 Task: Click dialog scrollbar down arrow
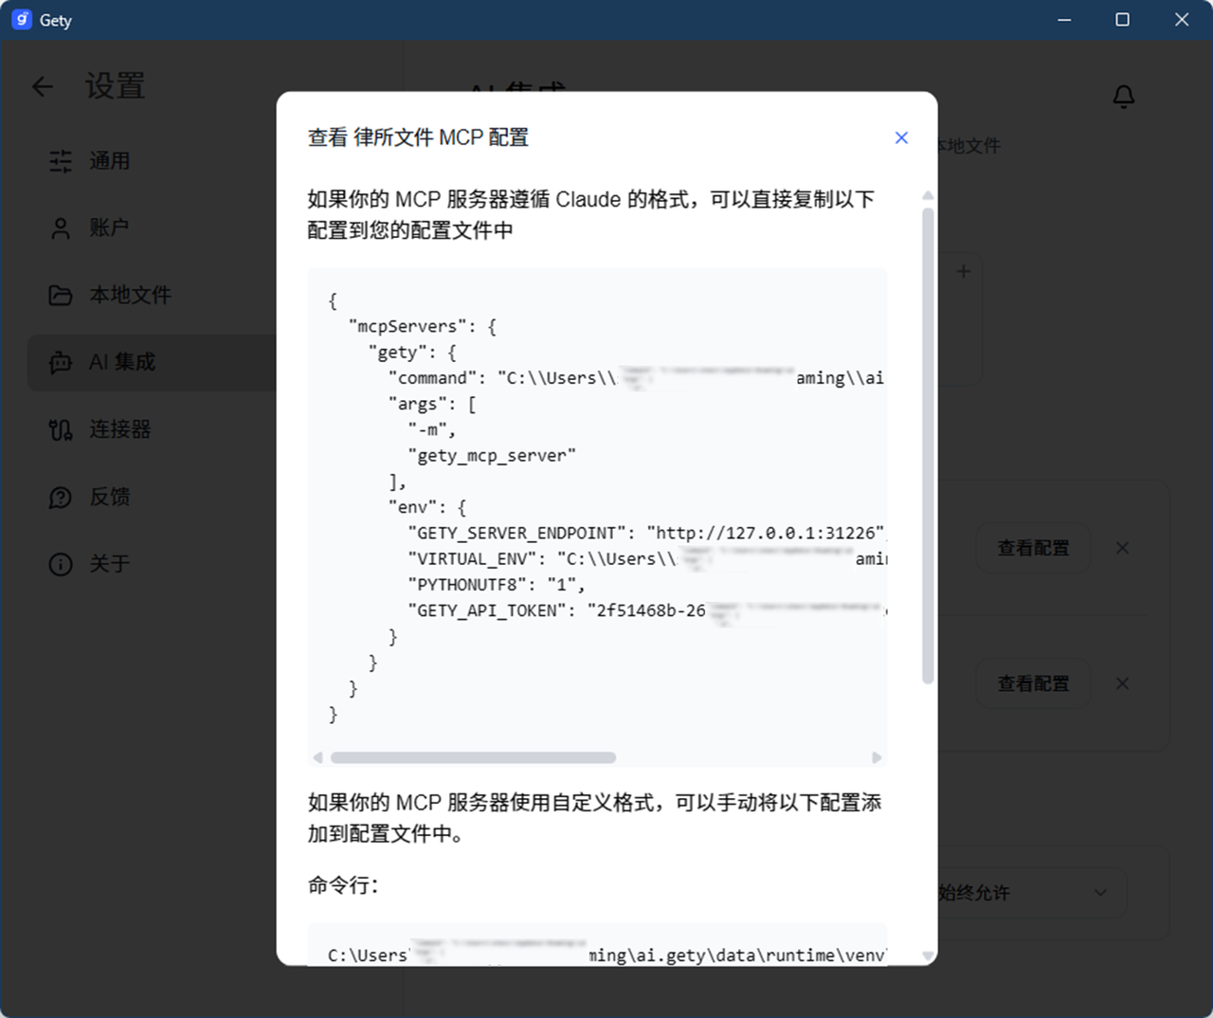(928, 955)
